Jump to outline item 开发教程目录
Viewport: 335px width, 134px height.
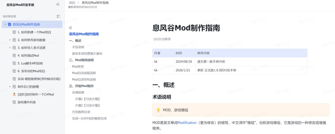click(81, 112)
